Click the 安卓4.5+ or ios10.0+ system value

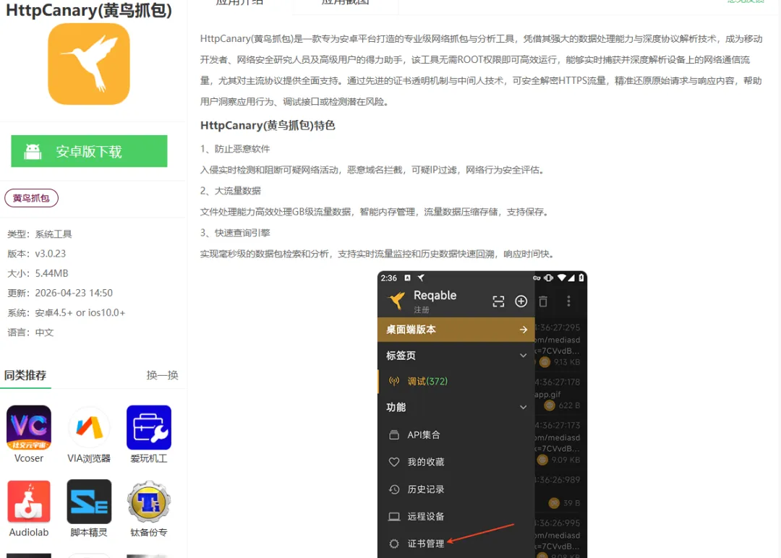click(x=80, y=312)
